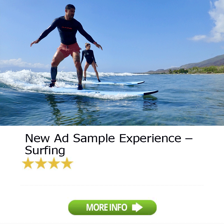Click the front blue surfboard nose

tap(151, 93)
